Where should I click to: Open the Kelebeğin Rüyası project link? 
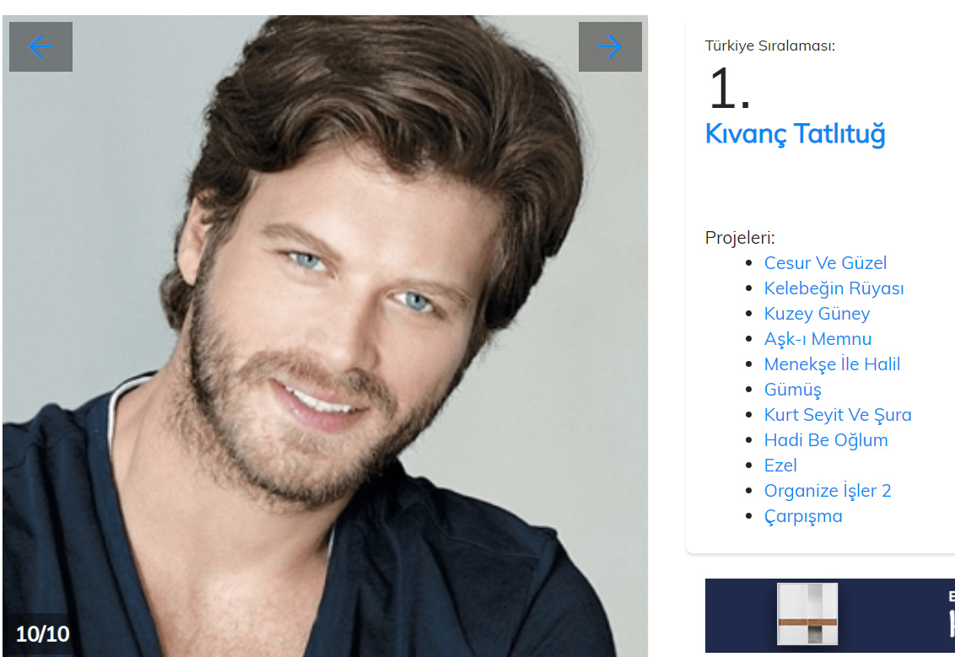(834, 288)
